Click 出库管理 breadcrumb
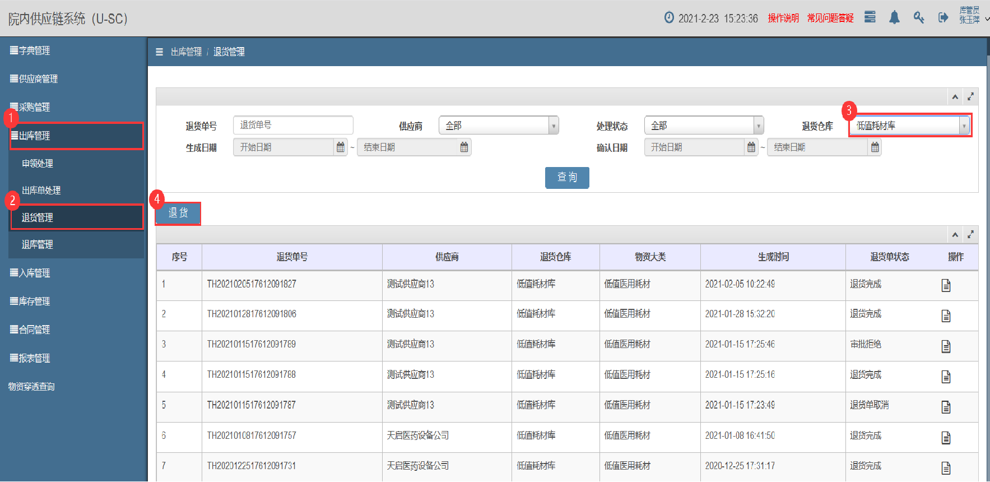 tap(186, 52)
